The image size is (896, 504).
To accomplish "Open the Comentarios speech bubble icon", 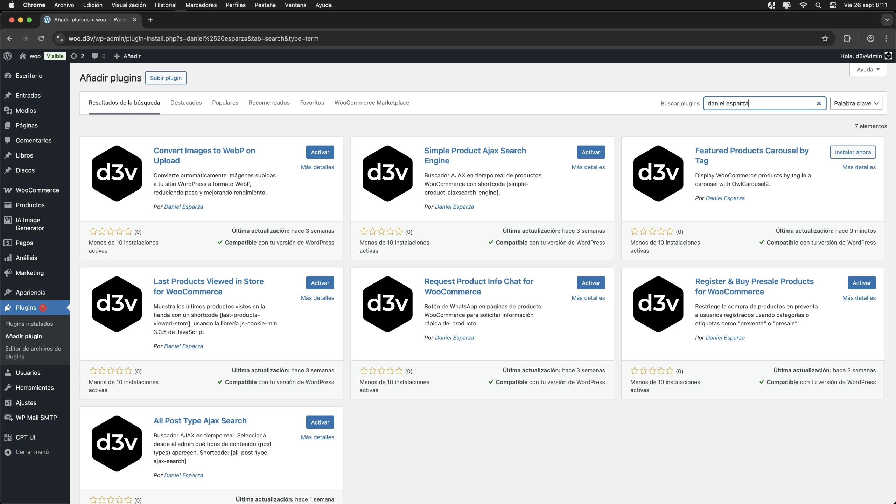I will tap(8, 140).
